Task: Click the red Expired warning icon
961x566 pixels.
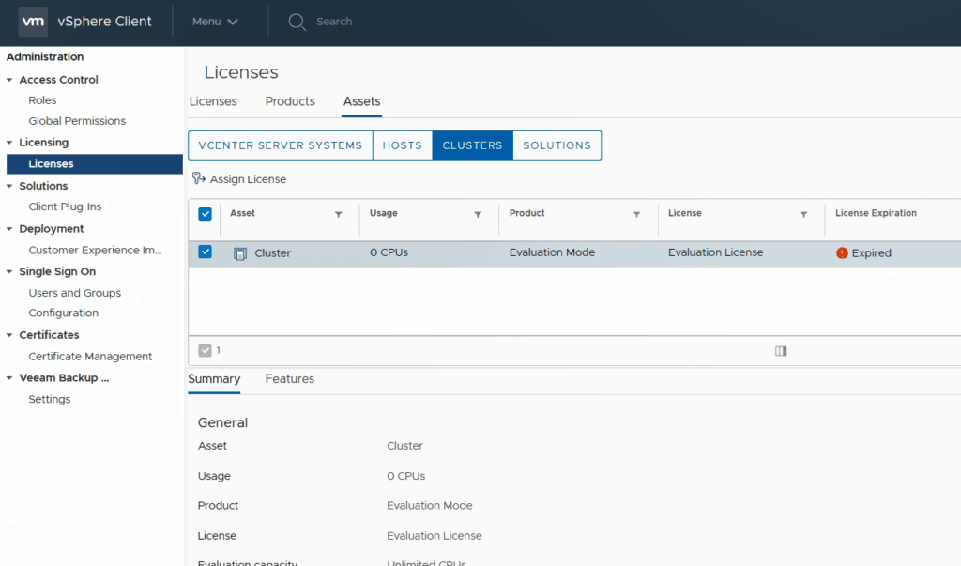Action: coord(842,252)
